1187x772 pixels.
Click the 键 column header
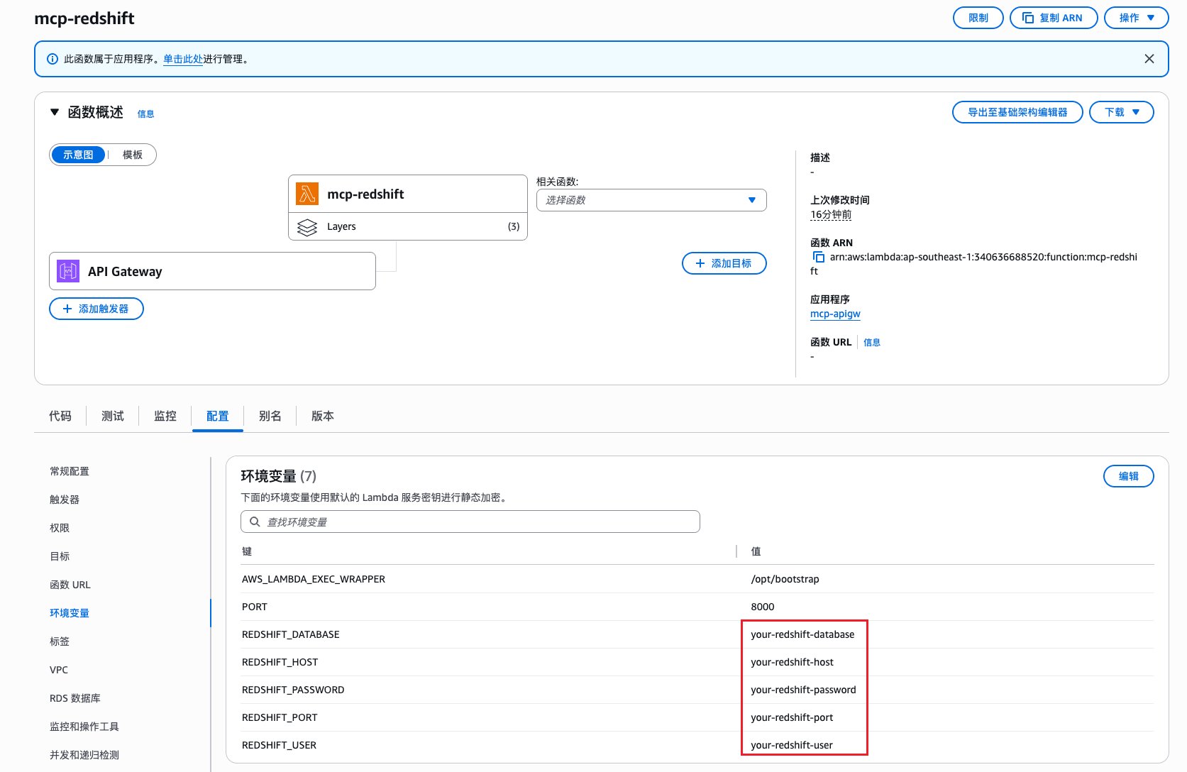coord(247,551)
